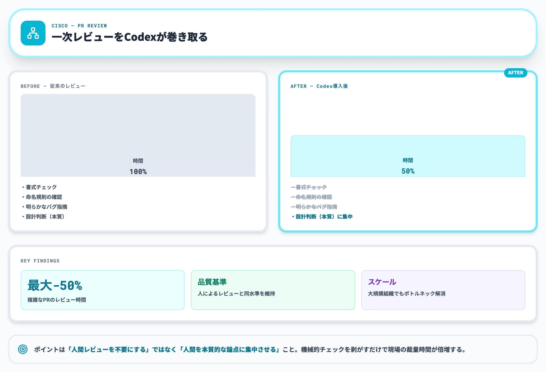The image size is (546, 372).
Task: Select the teal 50% 時間 bar
Action: click(408, 155)
